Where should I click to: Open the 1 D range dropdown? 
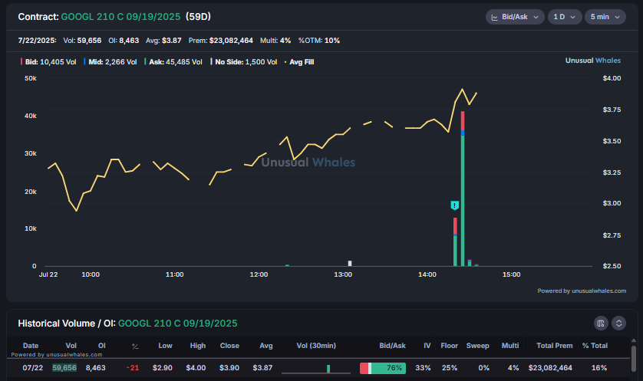(565, 17)
